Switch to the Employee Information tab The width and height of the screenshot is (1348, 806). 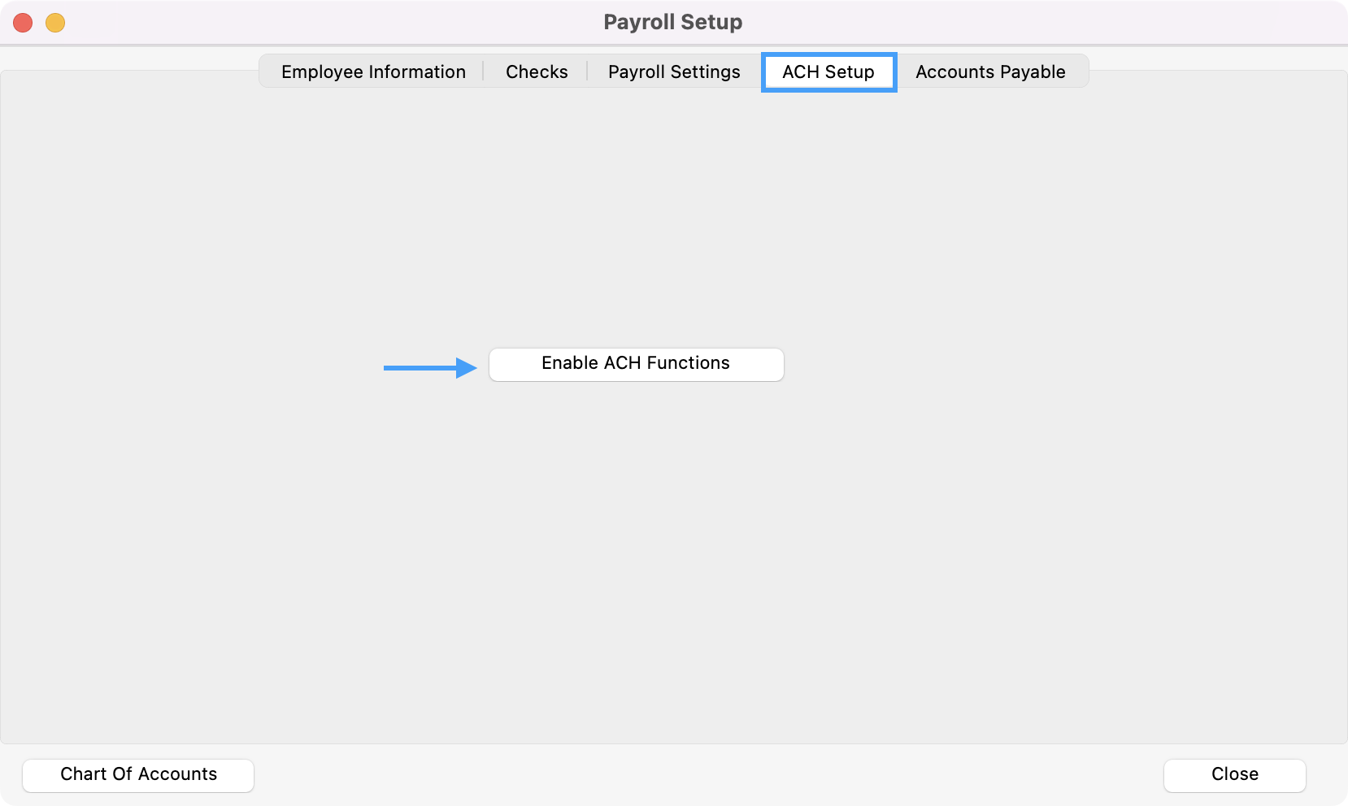tap(373, 71)
